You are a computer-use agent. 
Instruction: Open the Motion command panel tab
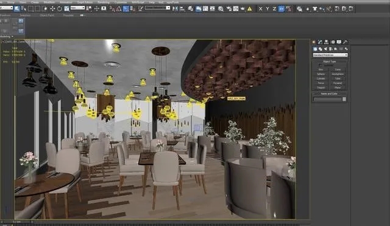coord(333,42)
